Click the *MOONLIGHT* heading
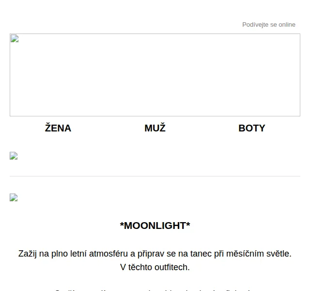 155,226
